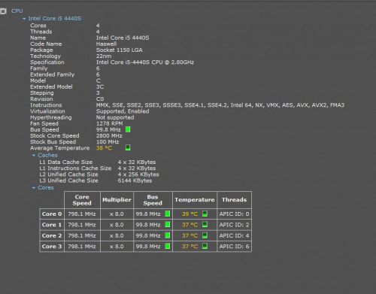Click L2 Unified Cache value 4 x 256 KBytes
376x294 pixels.
(x=138, y=174)
